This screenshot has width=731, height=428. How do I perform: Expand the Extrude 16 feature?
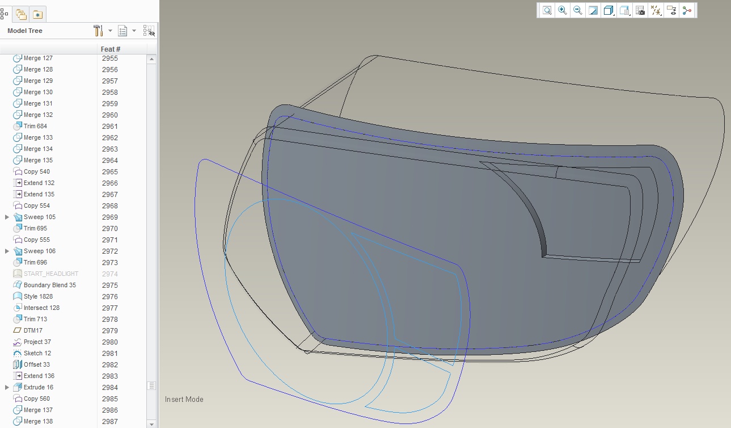tap(7, 387)
